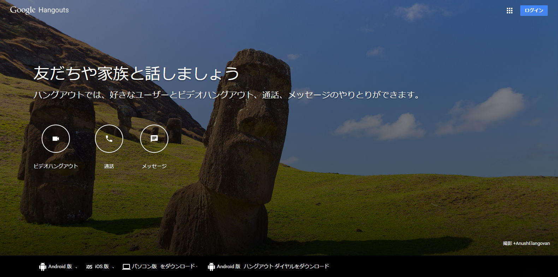
Task: Click the 通話 label under phone icon
Action: click(109, 166)
